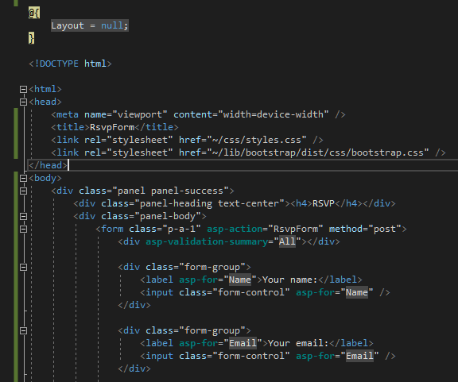Viewport: 458px width, 382px height.
Task: Collapse the <html> element outline
Action: [x=23, y=89]
